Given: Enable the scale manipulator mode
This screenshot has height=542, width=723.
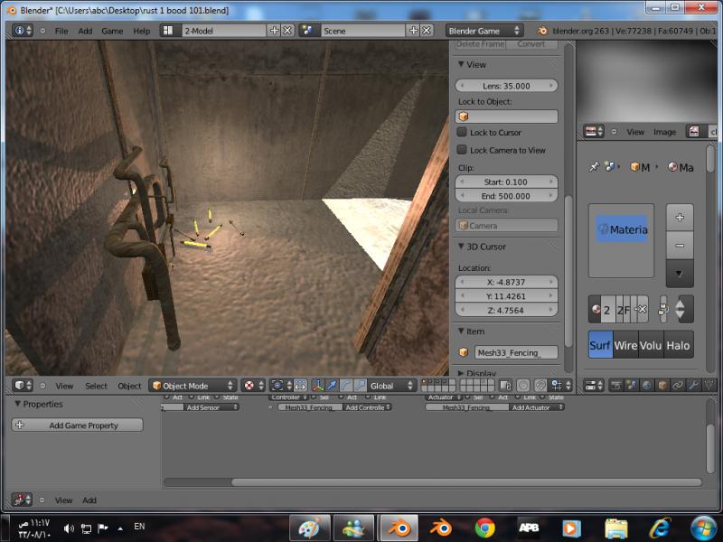Looking at the screenshot, I should pyautogui.click(x=360, y=386).
